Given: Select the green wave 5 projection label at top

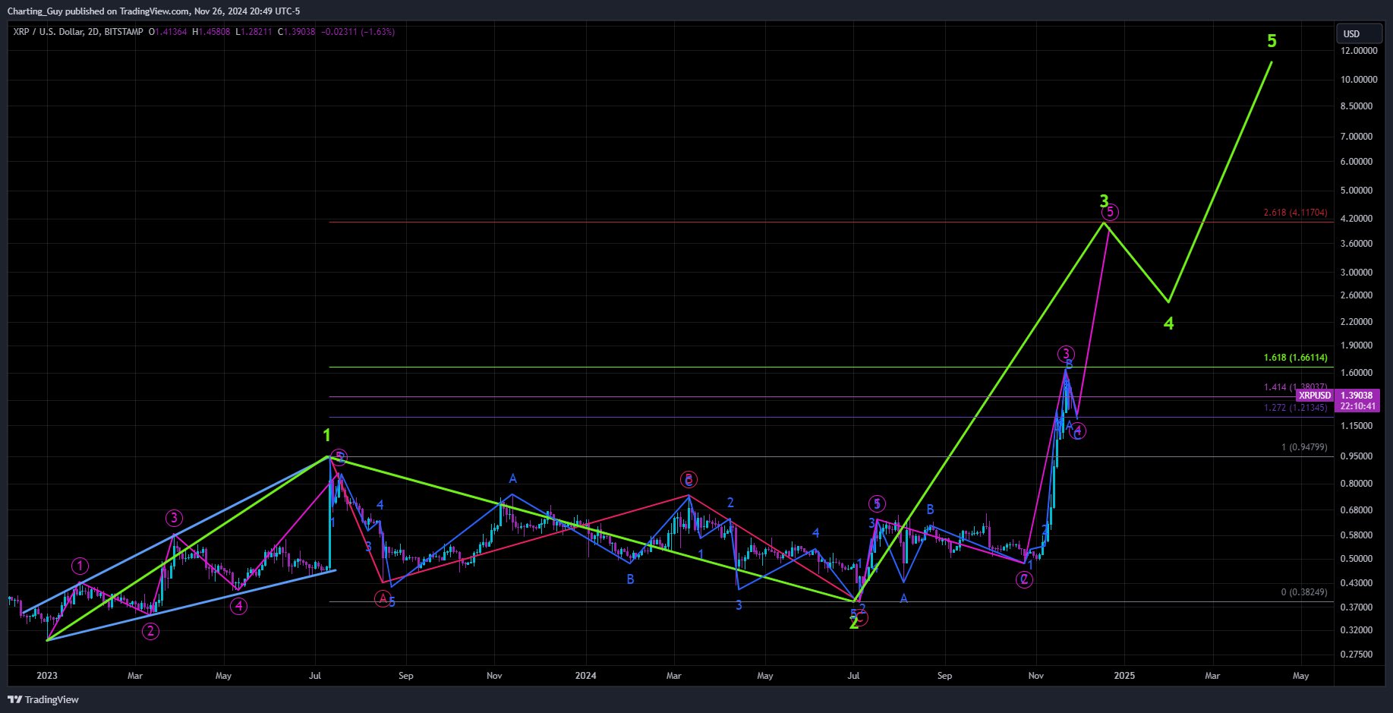Looking at the screenshot, I should click(x=1271, y=41).
